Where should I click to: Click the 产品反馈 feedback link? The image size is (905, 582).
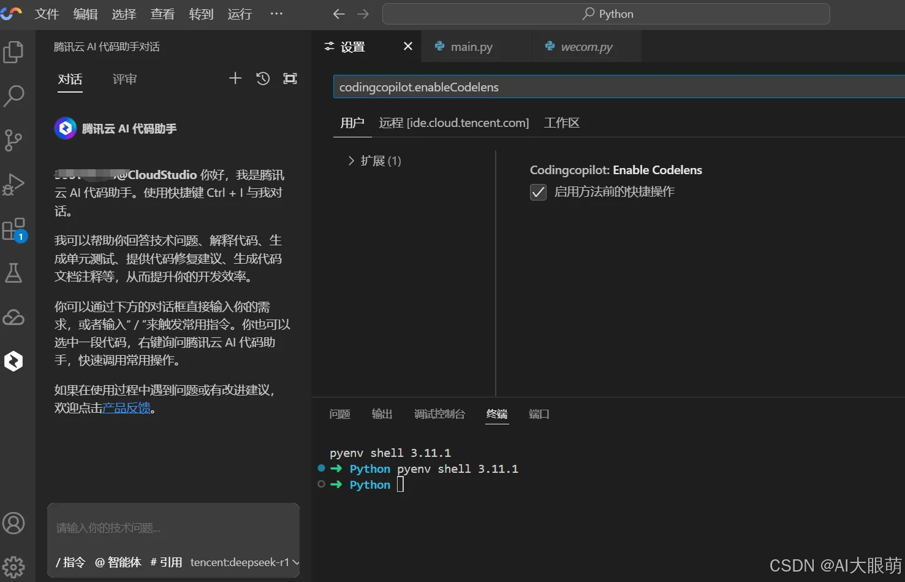point(126,408)
